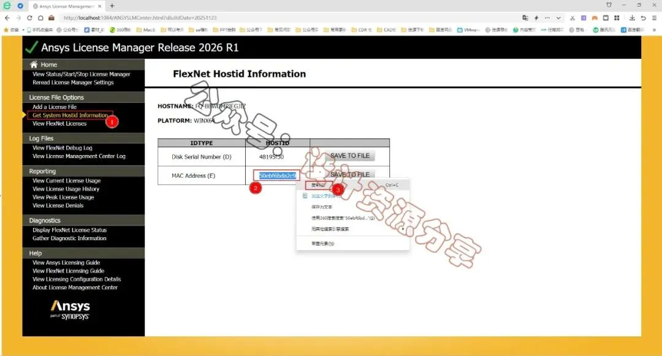662x356 pixels.
Task: Click Reread License Manager Settings
Action: (x=73, y=83)
